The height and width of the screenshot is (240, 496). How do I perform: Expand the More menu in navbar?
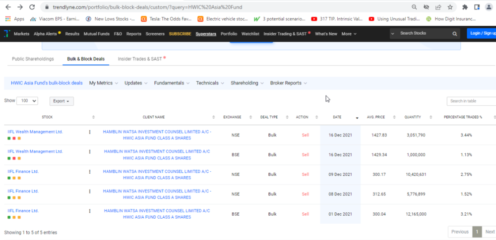click(349, 34)
